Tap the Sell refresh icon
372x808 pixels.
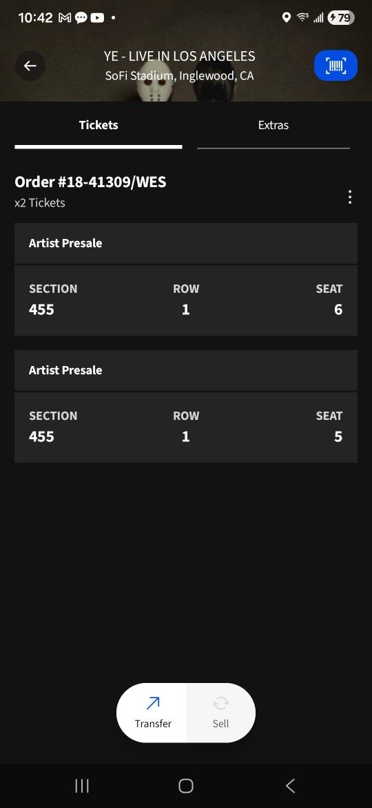[221, 703]
